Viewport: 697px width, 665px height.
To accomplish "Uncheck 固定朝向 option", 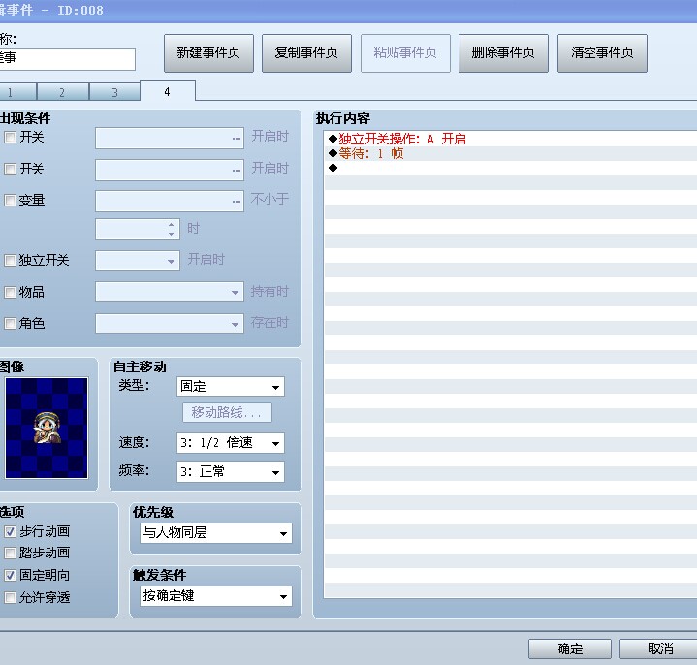I will click(x=10, y=575).
